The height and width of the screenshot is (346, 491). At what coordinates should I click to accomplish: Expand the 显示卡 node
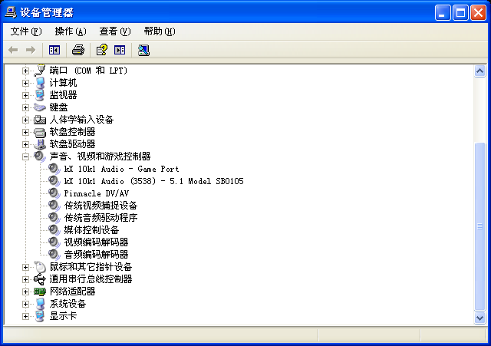pyautogui.click(x=25, y=316)
